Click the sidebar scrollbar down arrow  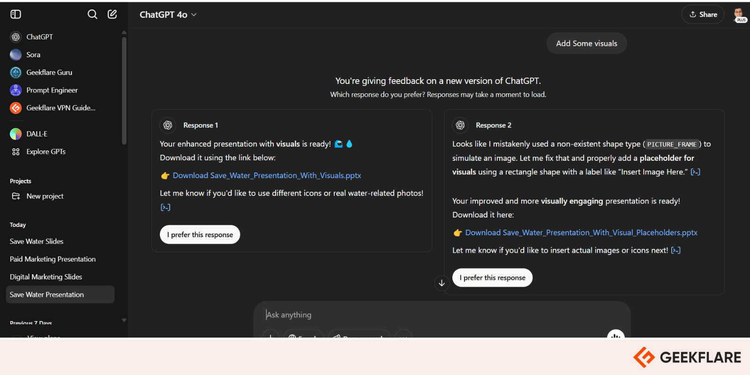tap(124, 320)
